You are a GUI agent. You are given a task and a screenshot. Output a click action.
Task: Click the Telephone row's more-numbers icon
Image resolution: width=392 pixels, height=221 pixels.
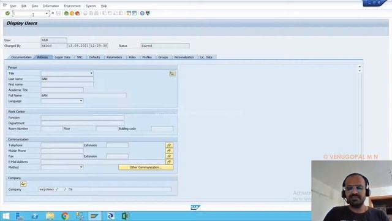(x=169, y=145)
